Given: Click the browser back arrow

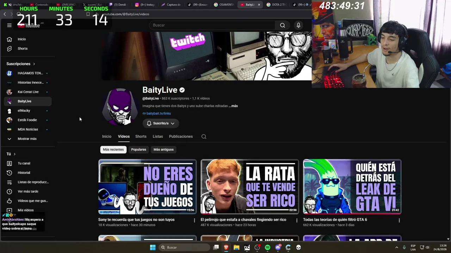Looking at the screenshot, I should pos(5,14).
